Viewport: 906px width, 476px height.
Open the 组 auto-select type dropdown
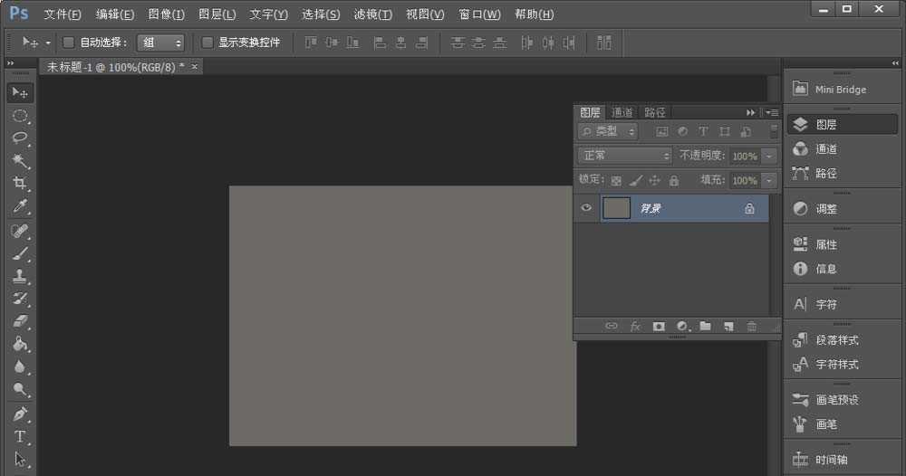[x=160, y=43]
